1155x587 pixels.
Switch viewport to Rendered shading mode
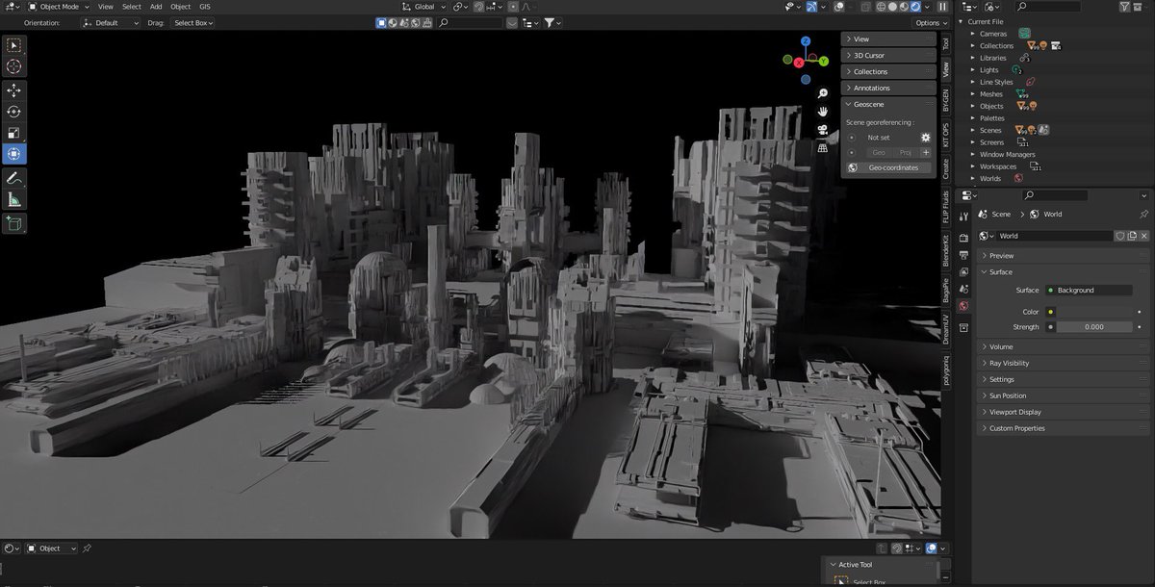915,7
